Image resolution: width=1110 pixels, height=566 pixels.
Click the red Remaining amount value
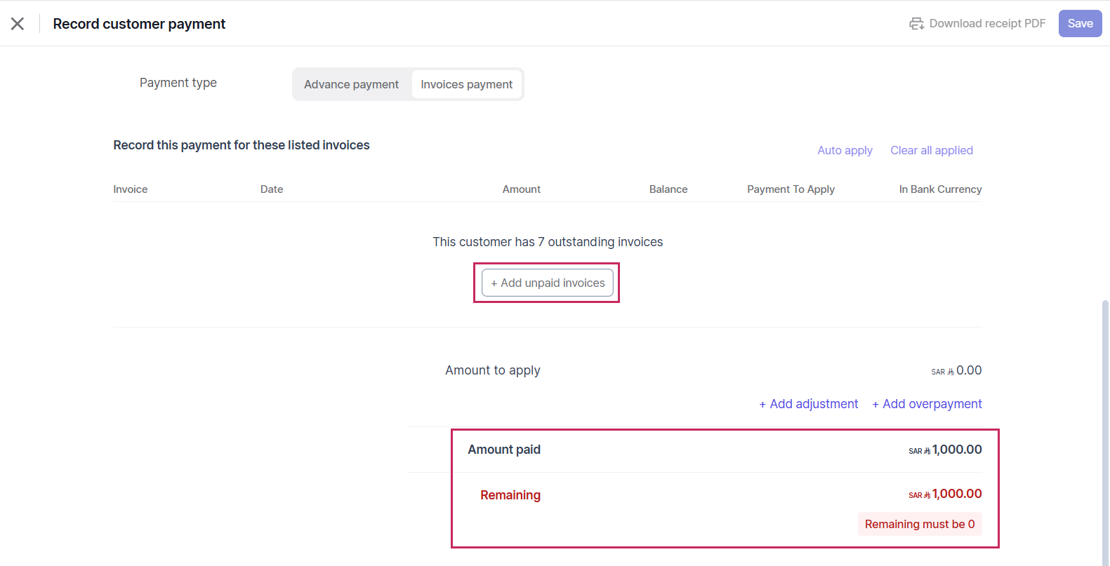956,494
